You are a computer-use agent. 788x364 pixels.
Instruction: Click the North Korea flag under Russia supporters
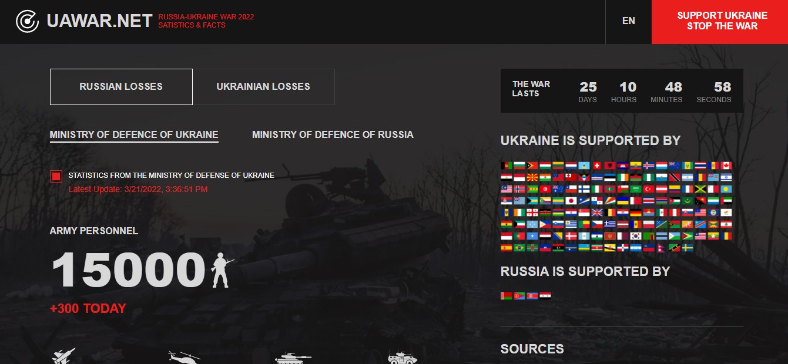(x=532, y=296)
